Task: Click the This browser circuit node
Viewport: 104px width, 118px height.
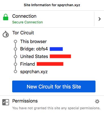Action: pyautogui.click(x=15, y=41)
